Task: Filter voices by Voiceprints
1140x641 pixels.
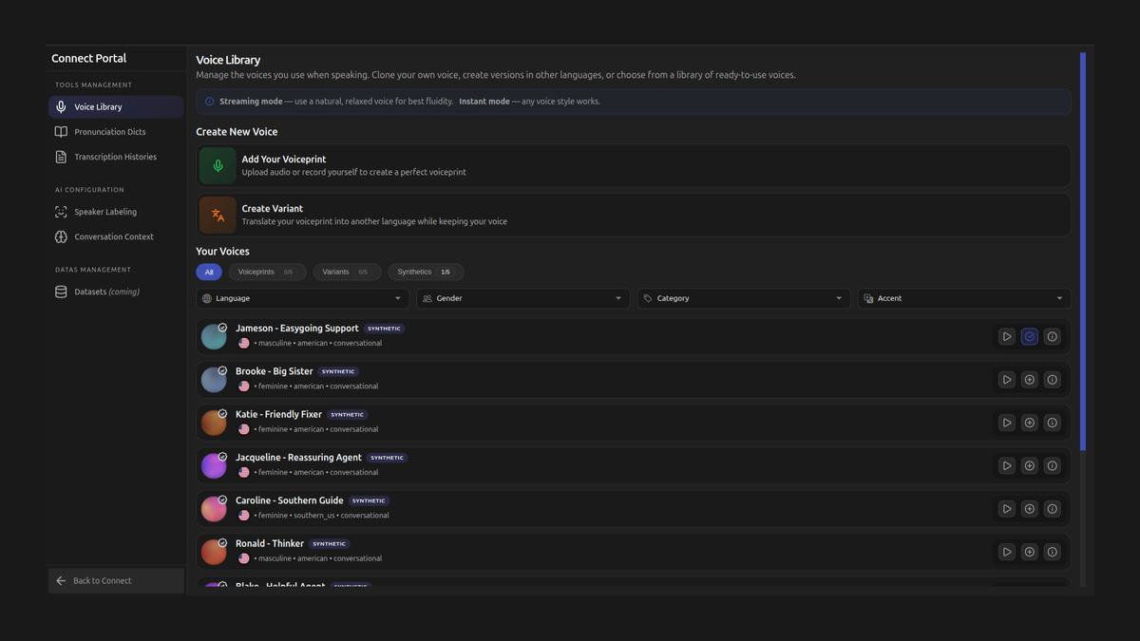Action: pos(267,272)
